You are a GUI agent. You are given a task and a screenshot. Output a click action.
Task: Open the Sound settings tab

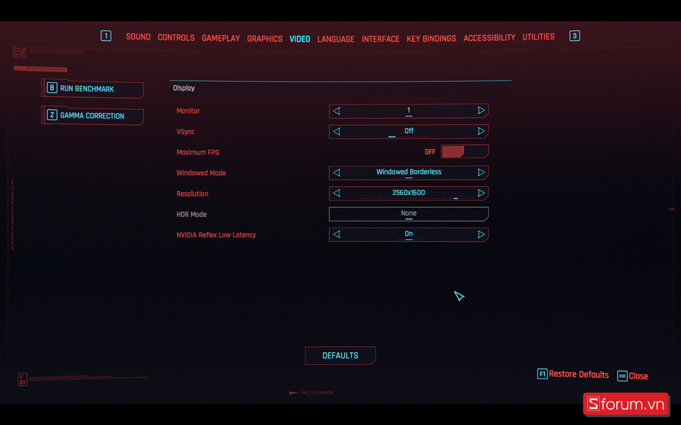(x=138, y=37)
